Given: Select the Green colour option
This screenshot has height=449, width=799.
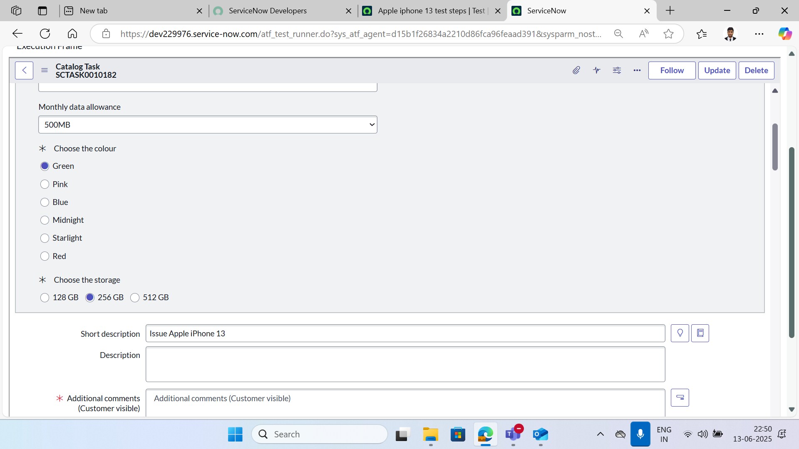Looking at the screenshot, I should (x=45, y=166).
